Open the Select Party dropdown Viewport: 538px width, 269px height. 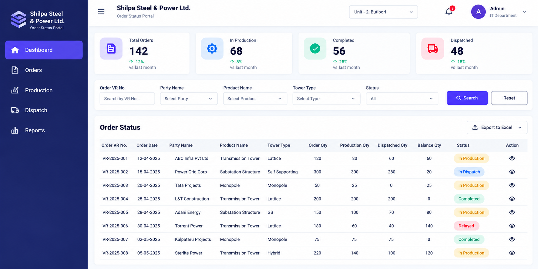coord(189,99)
